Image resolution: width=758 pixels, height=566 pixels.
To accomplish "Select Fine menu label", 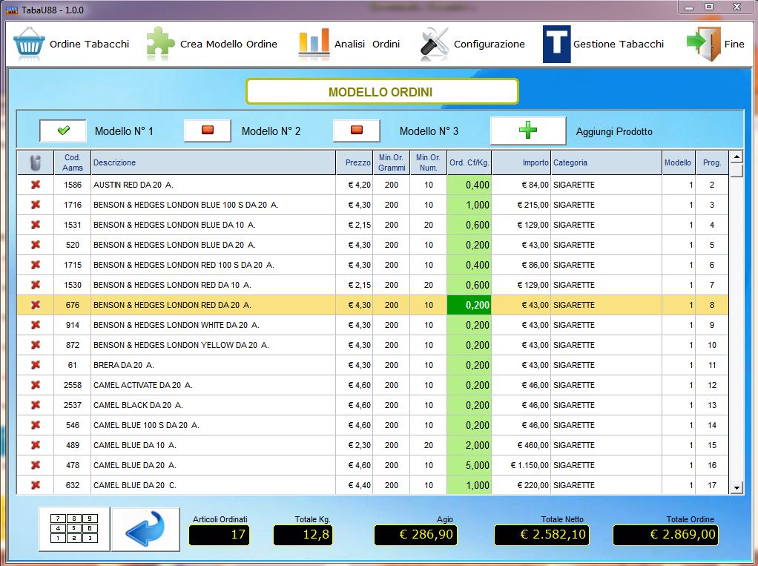I will [x=734, y=44].
